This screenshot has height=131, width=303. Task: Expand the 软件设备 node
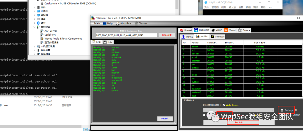click(35, 50)
